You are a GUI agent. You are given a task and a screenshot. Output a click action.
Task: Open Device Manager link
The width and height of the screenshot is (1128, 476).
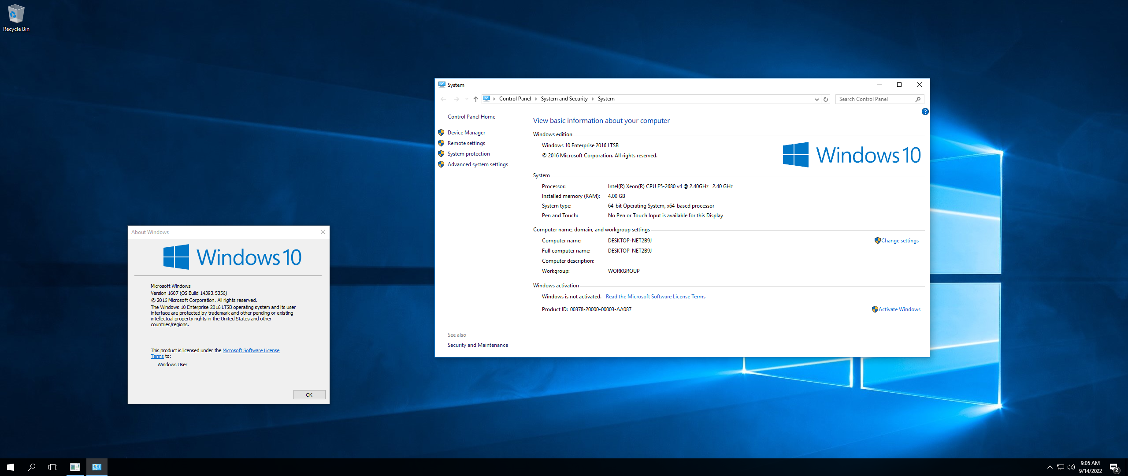coord(466,133)
